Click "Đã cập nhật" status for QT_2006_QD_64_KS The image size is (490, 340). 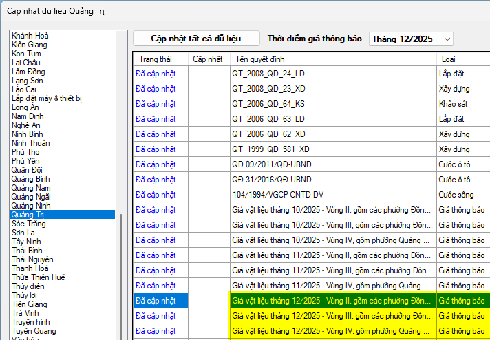point(156,104)
